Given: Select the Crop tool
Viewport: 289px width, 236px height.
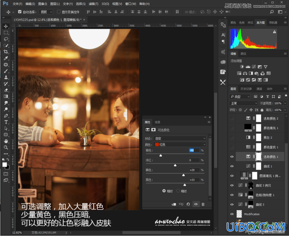Looking at the screenshot, I should (x=6, y=52).
